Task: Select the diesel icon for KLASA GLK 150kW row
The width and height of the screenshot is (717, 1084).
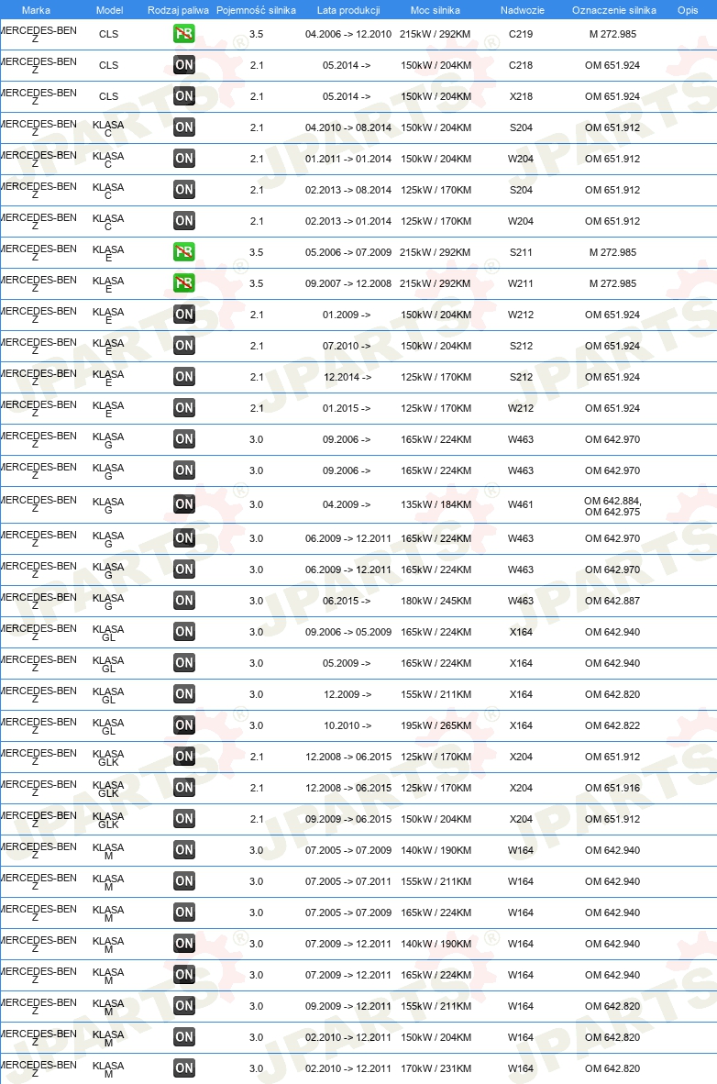Action: click(x=184, y=819)
